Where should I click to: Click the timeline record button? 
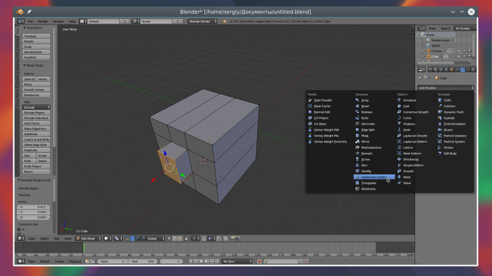[x=259, y=261]
